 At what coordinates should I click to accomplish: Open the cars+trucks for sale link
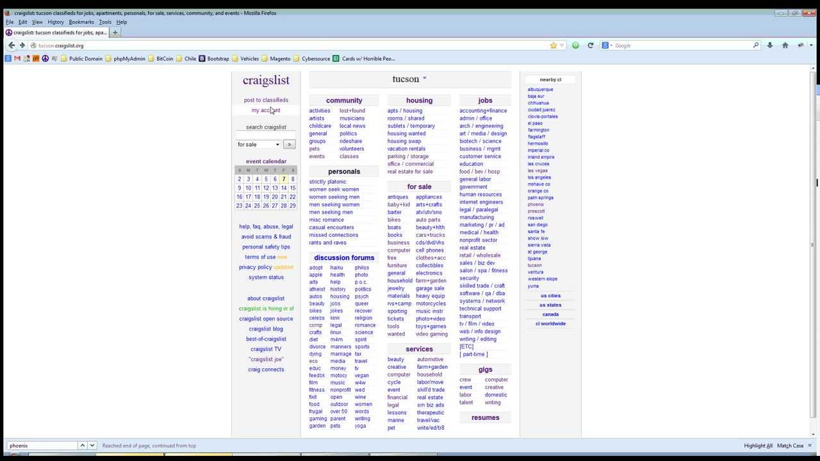(430, 235)
